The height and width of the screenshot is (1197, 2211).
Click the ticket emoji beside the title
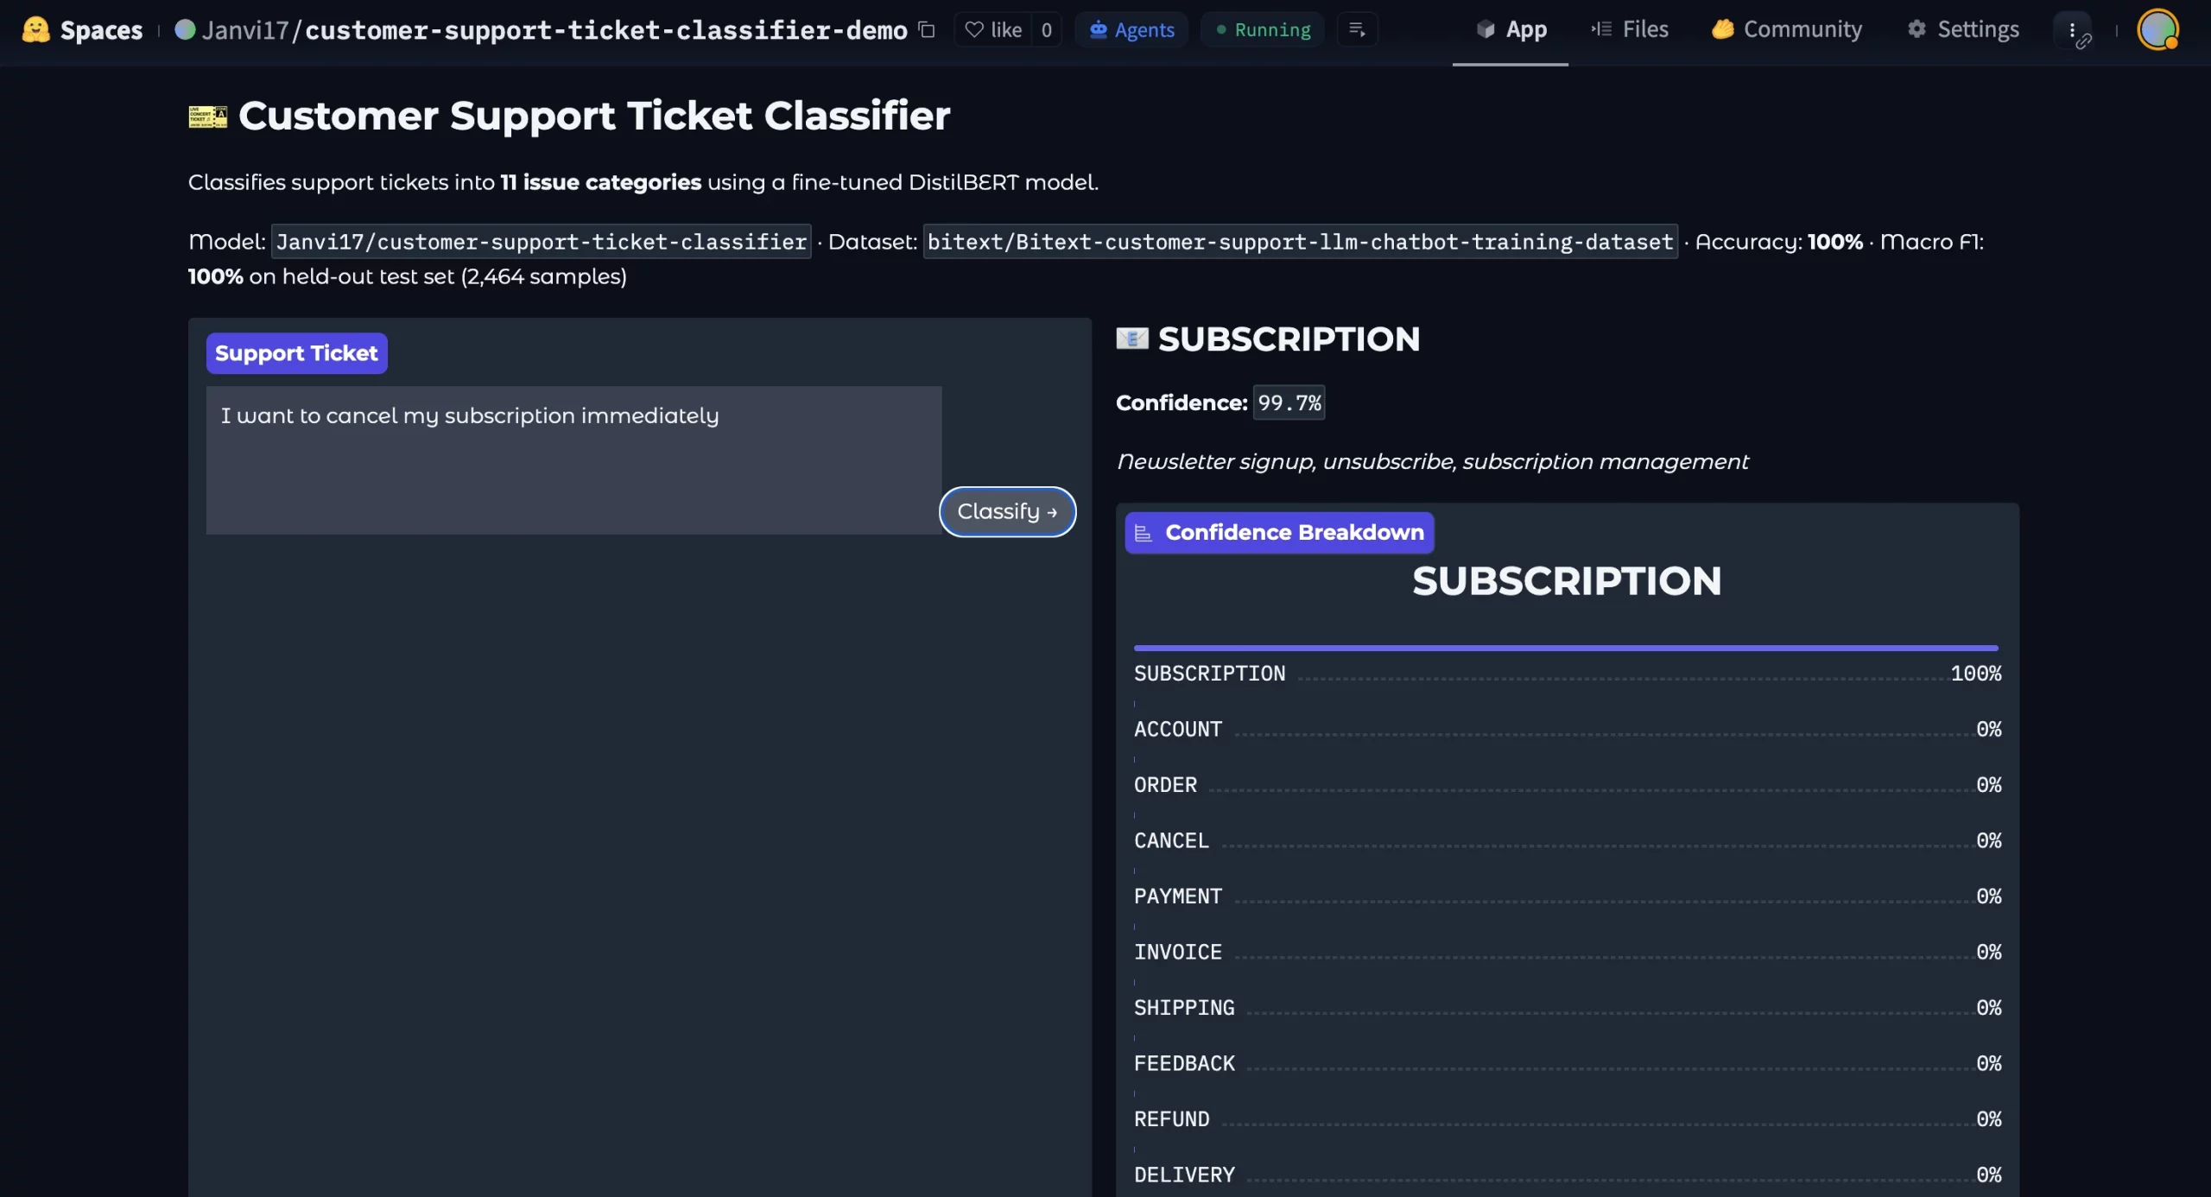click(208, 117)
